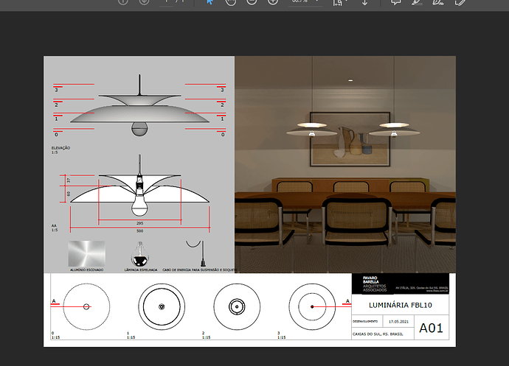Activate the hand pan tool

[230, 1]
